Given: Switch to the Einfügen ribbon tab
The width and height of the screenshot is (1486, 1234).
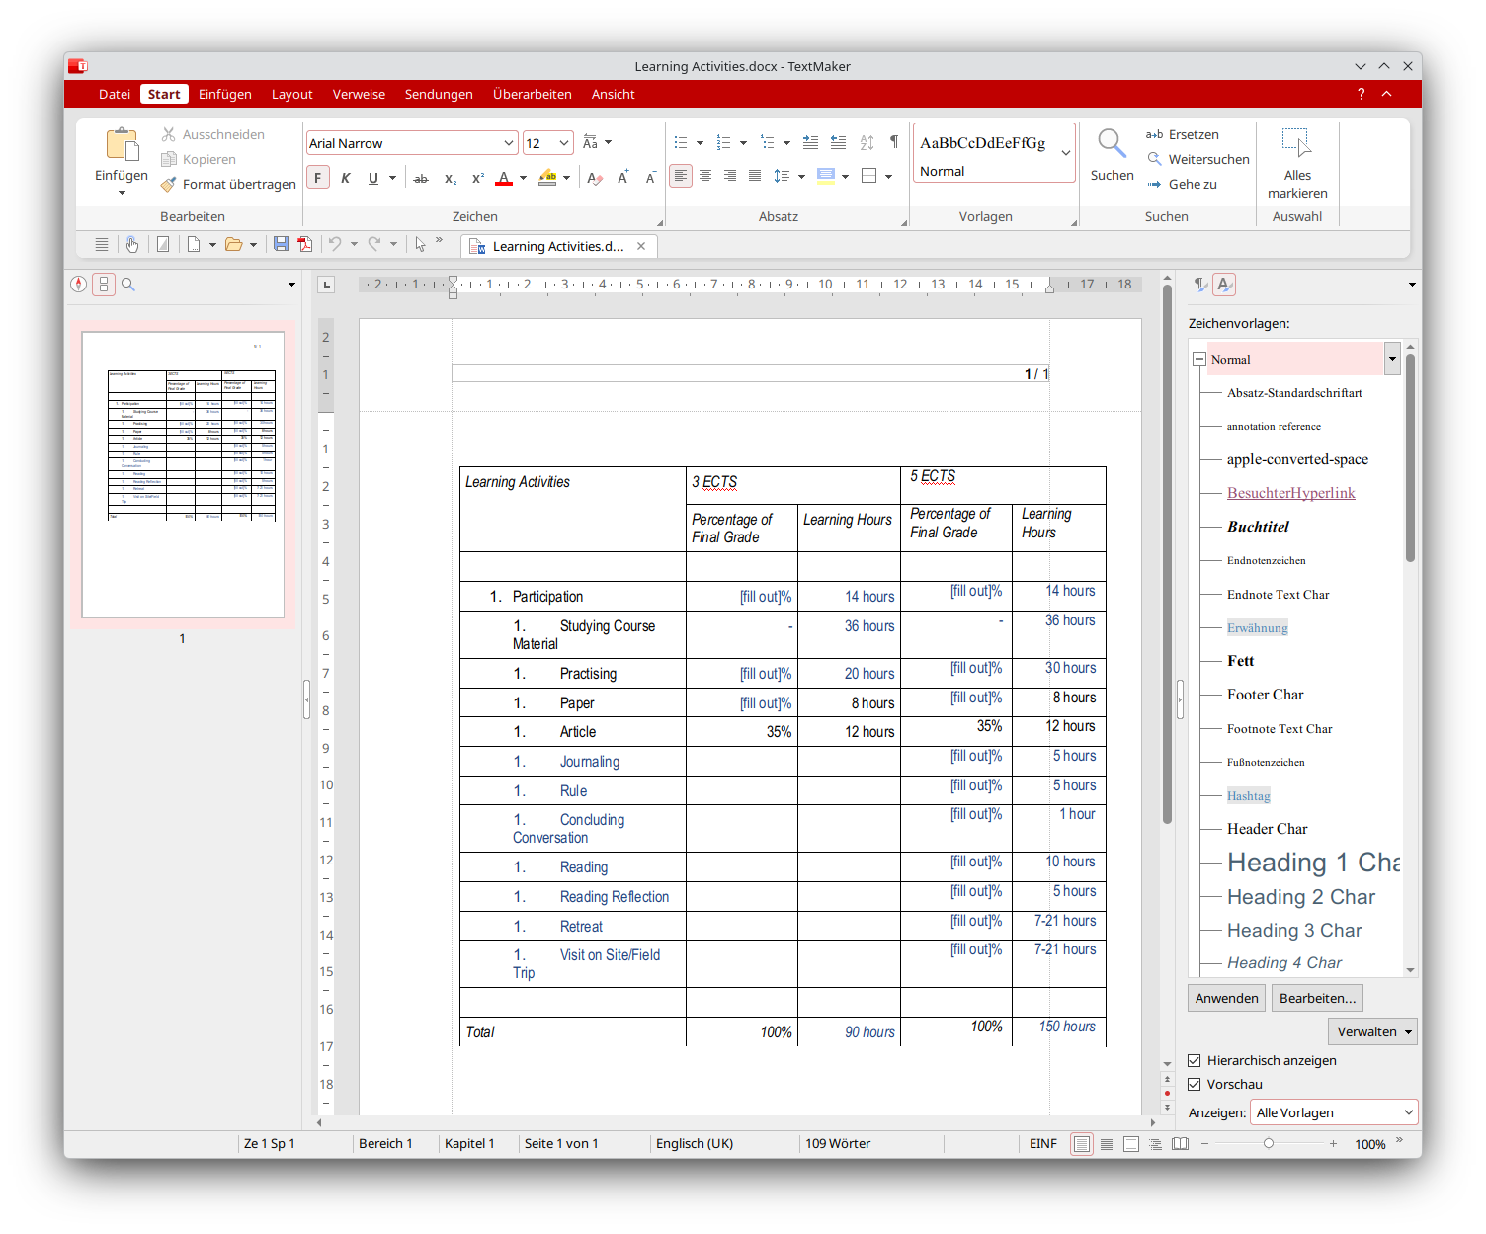Looking at the screenshot, I should [225, 94].
